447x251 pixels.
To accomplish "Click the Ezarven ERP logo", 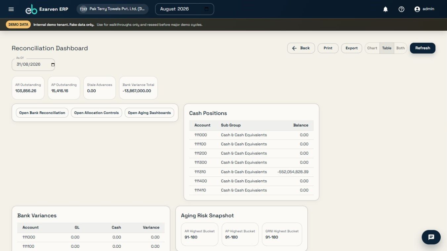I will 47,9.
